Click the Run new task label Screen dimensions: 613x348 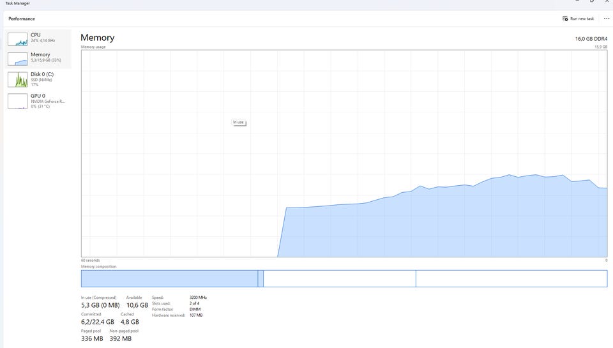click(582, 19)
